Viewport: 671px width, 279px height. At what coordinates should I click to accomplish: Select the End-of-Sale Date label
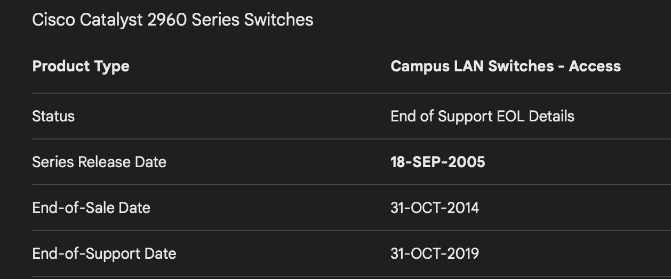[x=91, y=208]
